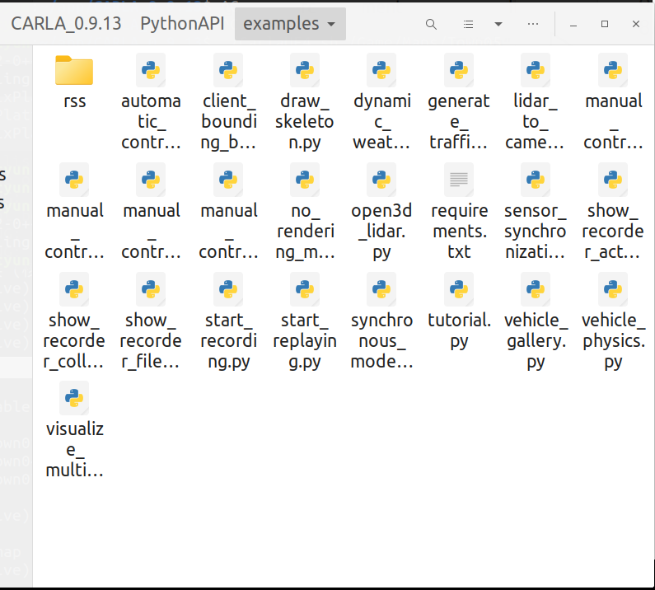Screen dimensions: 655x590
Task: Open the view options dropdown arrow
Action: click(498, 24)
